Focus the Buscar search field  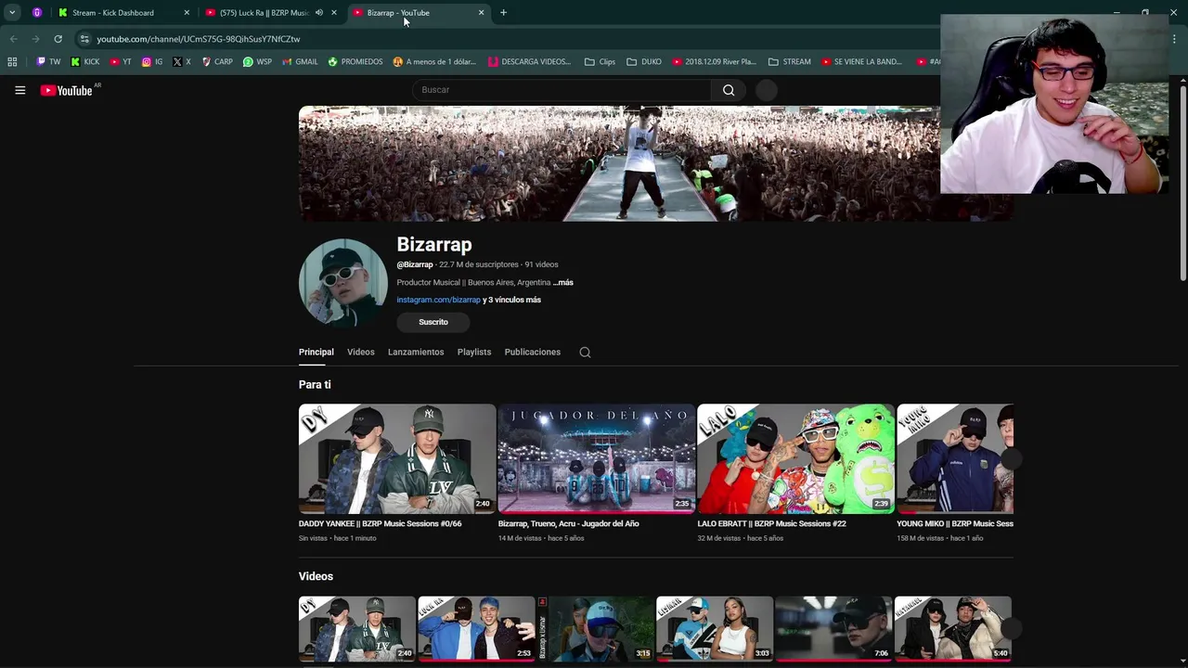click(x=562, y=90)
